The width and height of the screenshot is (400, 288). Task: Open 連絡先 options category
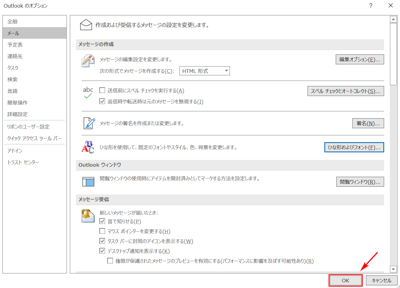pyautogui.click(x=35, y=56)
